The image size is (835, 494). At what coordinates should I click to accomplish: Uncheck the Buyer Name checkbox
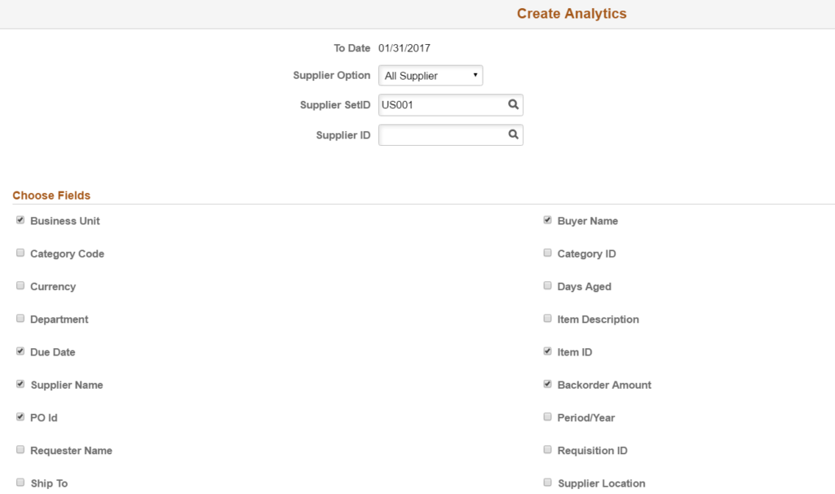(x=547, y=218)
